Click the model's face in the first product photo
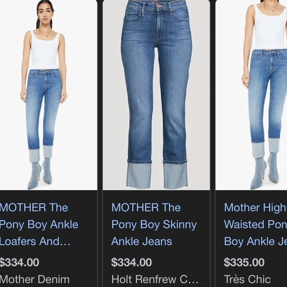The width and height of the screenshot is (287, 287). 45,14
